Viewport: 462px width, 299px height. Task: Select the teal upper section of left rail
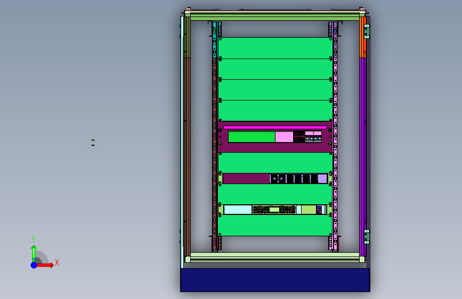point(215,40)
